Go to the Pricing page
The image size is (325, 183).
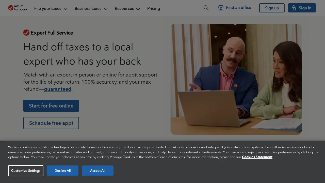pyautogui.click(x=154, y=8)
